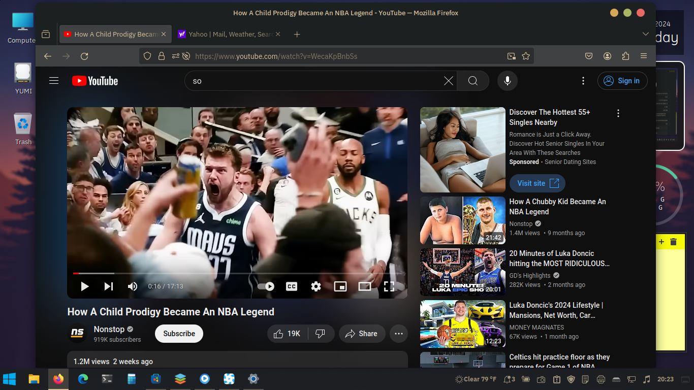Open picture-in-picture from the address bar
694x390 pixels.
pyautogui.click(x=511, y=56)
